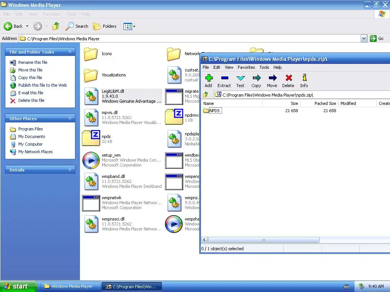Click Publish this file to the Web
The image size is (390, 292).
point(43,85)
